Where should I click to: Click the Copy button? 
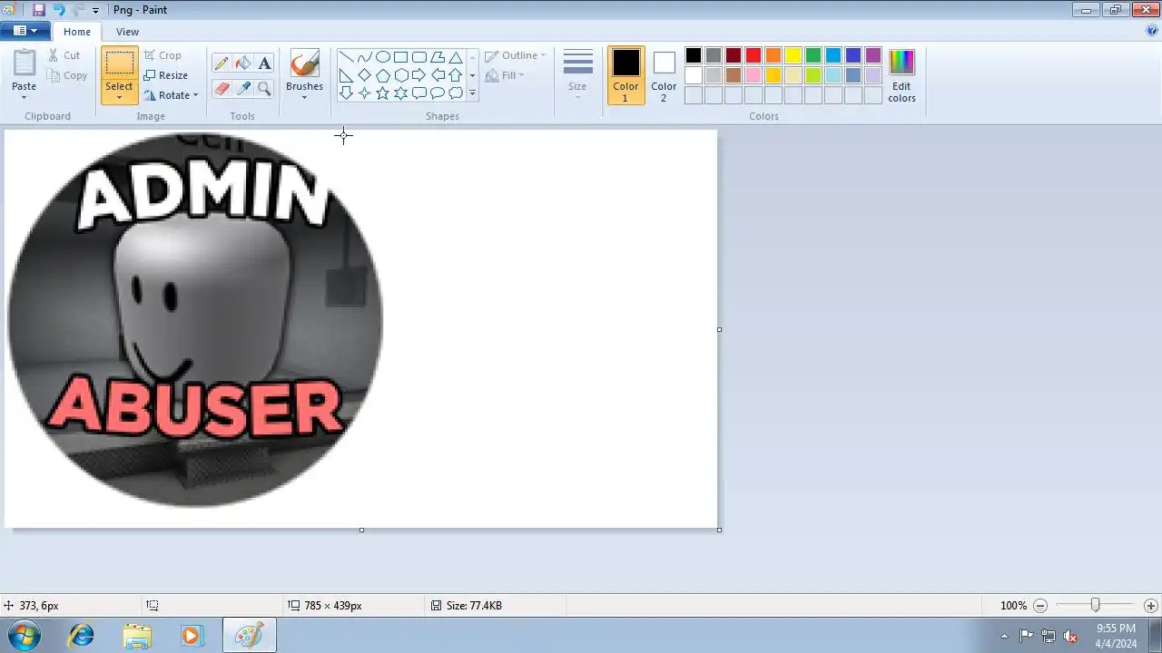[67, 75]
